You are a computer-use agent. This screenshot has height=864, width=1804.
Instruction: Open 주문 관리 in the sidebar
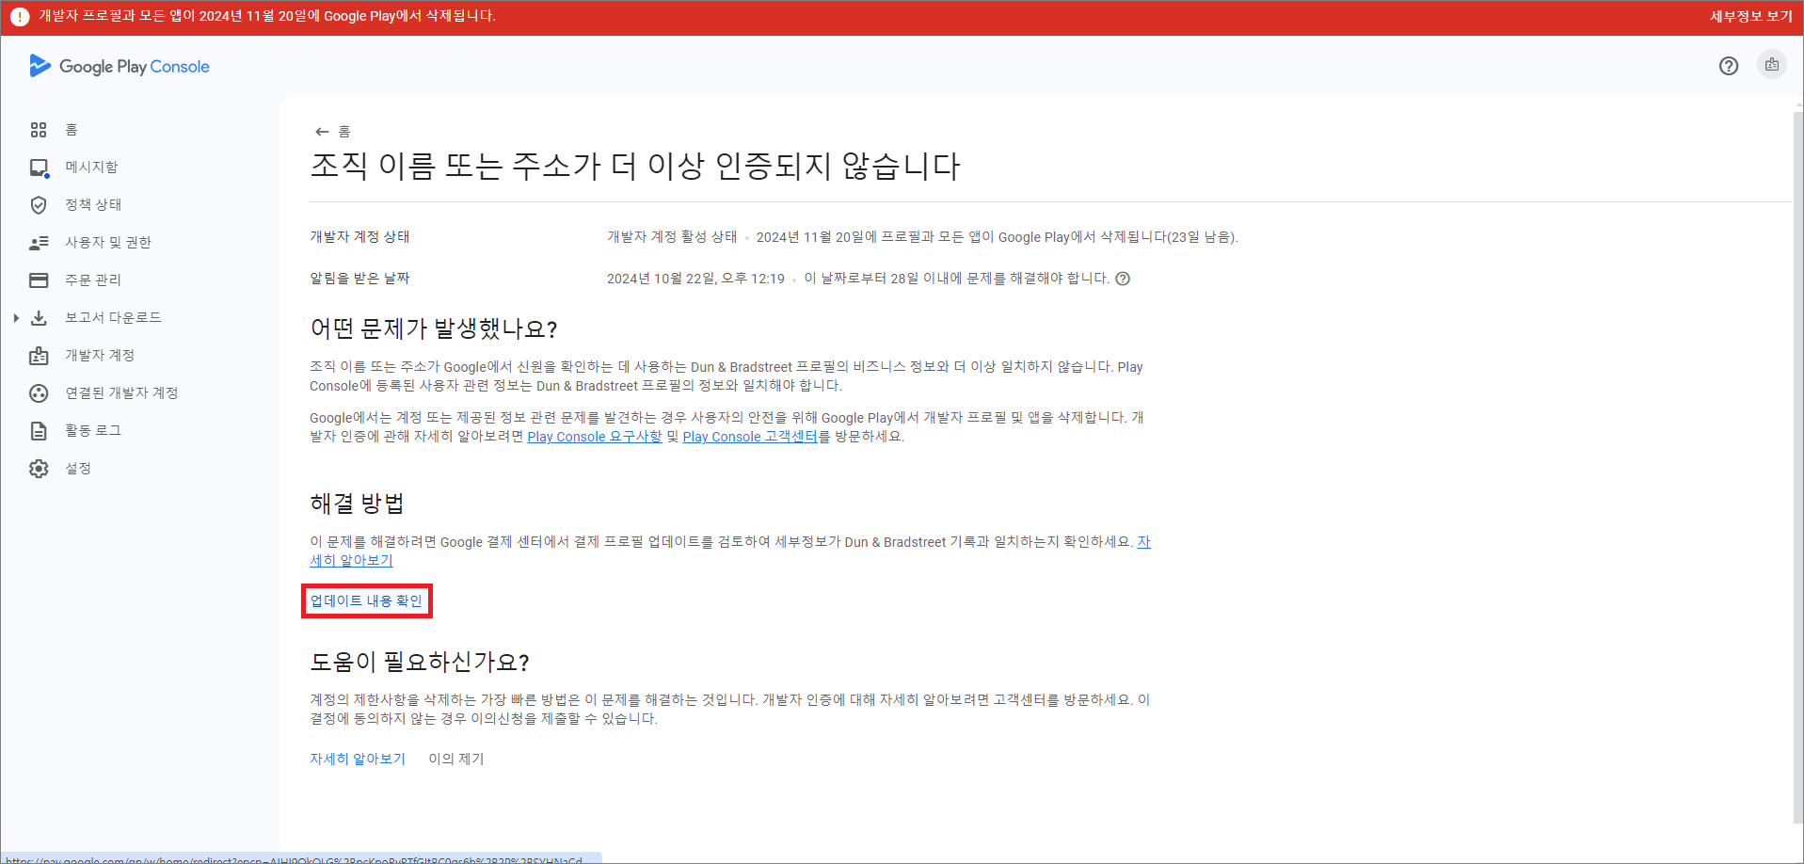[x=93, y=280]
